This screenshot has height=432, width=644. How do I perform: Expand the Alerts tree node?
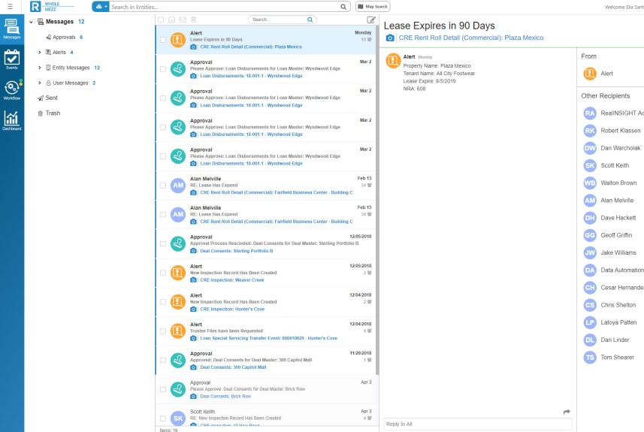tap(40, 52)
